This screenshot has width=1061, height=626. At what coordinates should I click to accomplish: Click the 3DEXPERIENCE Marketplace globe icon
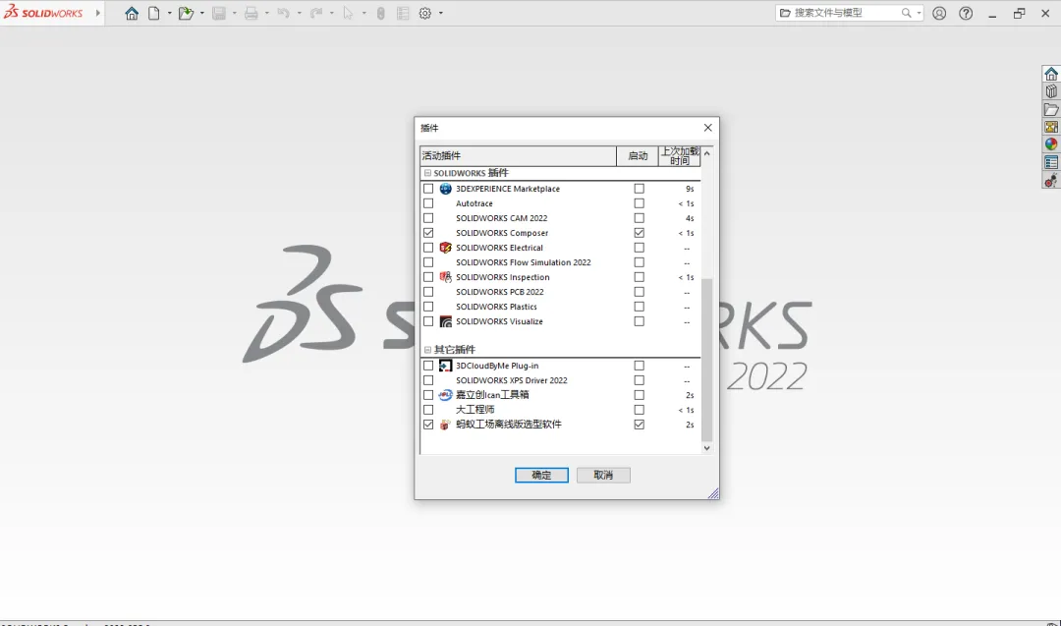click(x=445, y=189)
